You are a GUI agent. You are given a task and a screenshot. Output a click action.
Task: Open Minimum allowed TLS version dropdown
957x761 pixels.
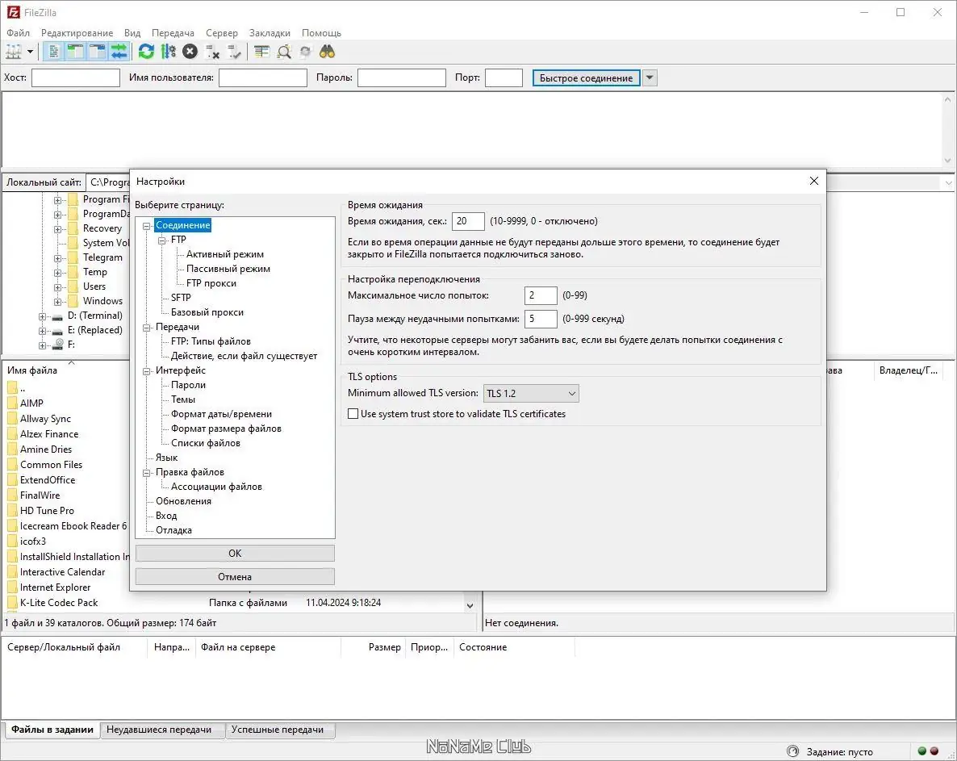click(x=531, y=394)
